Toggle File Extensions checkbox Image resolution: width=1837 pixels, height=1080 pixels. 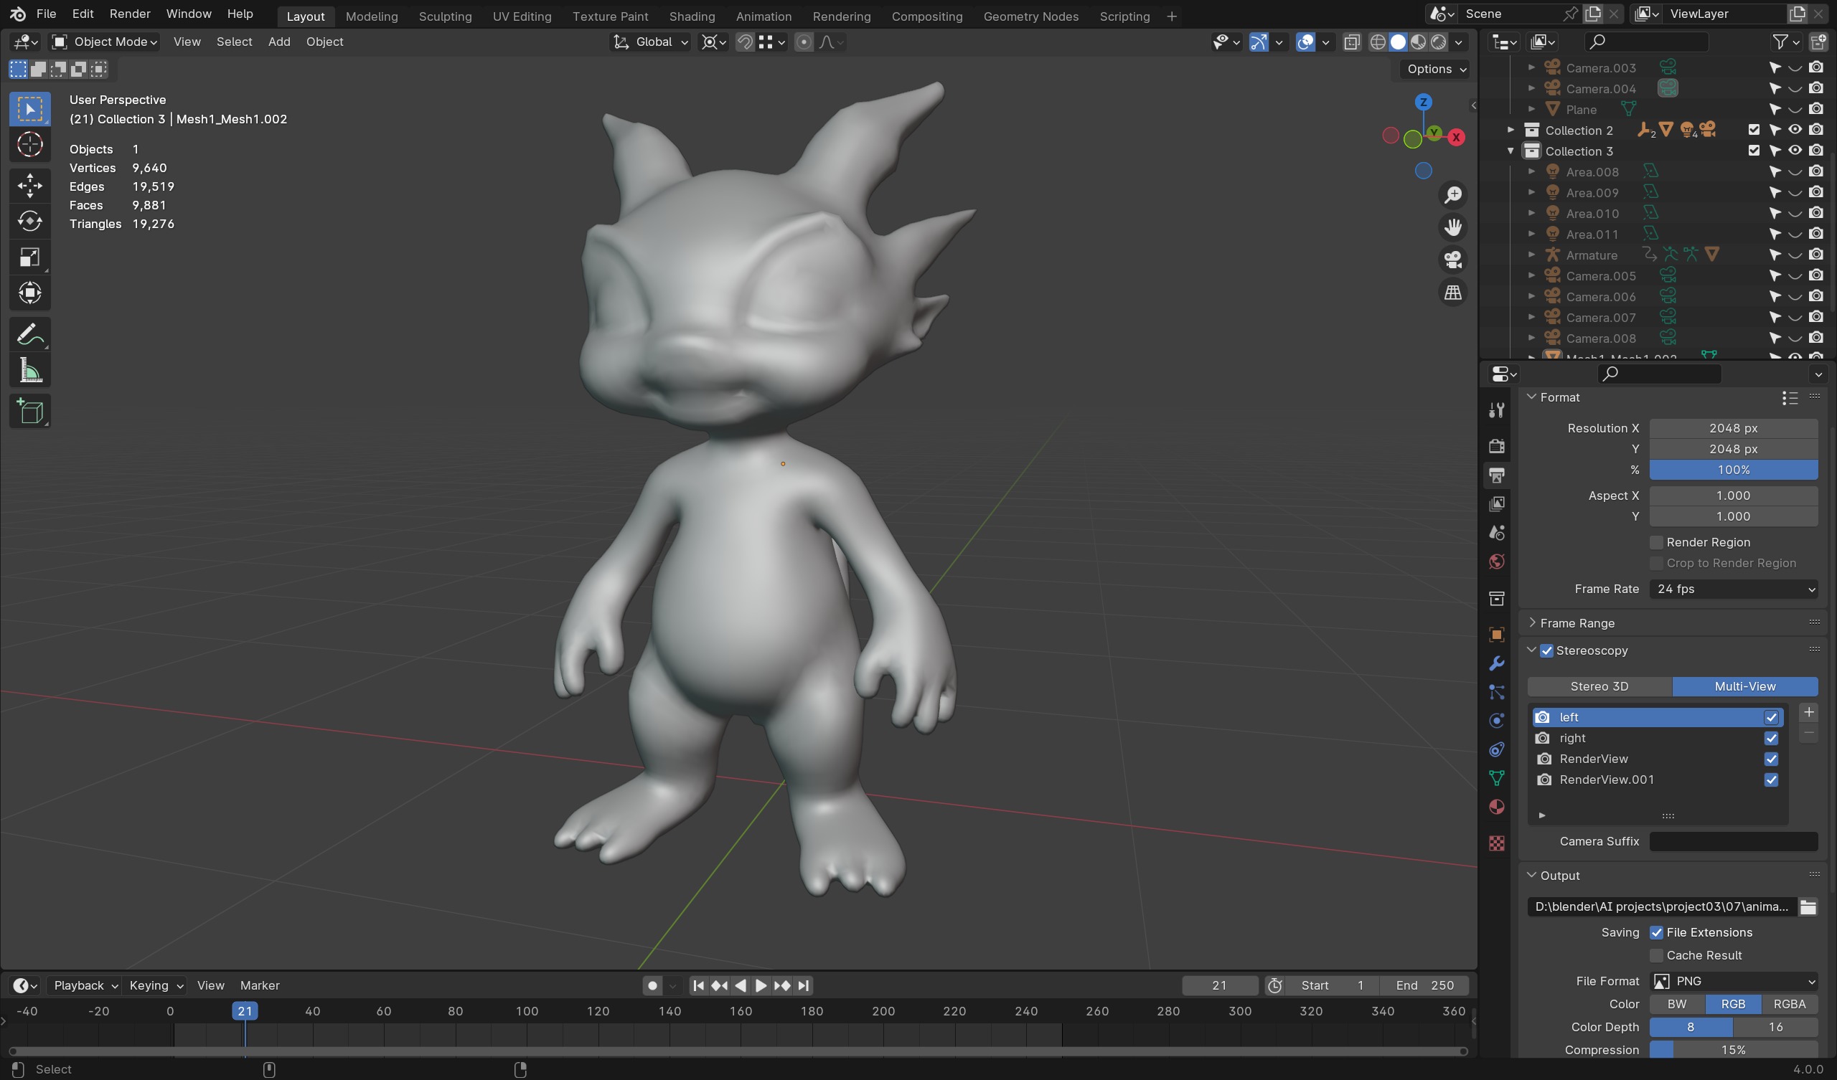(1655, 932)
